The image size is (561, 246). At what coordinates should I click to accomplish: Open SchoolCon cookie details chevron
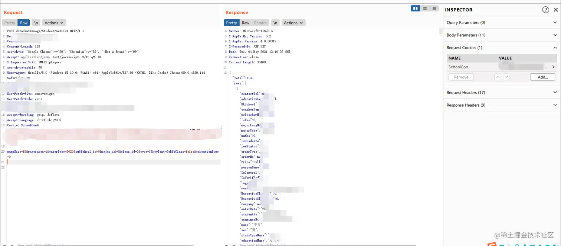point(554,67)
